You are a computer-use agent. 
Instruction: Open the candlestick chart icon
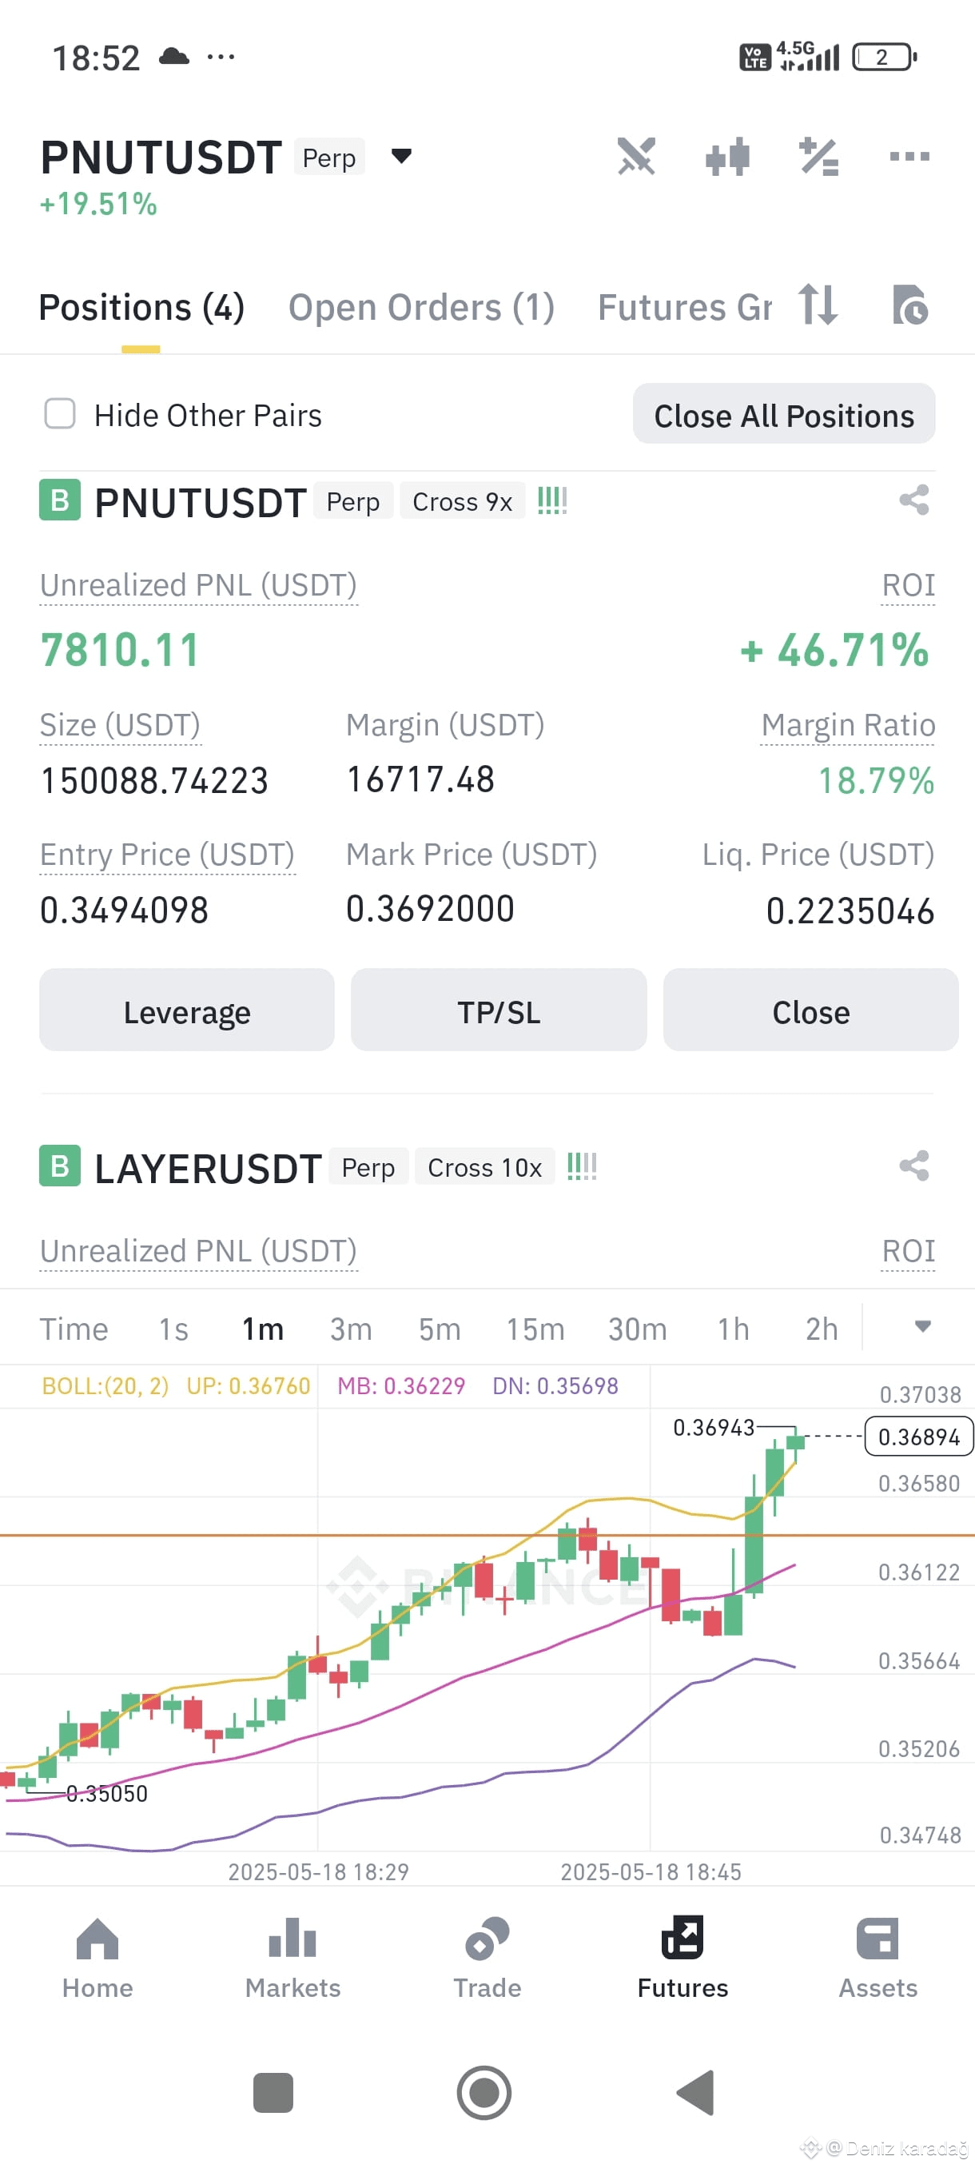[x=728, y=157]
